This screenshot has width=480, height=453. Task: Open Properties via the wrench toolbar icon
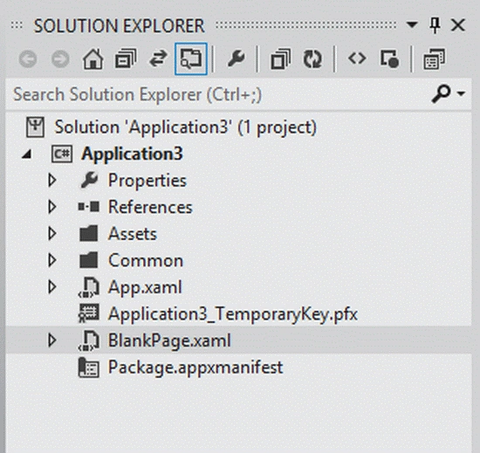[x=236, y=58]
